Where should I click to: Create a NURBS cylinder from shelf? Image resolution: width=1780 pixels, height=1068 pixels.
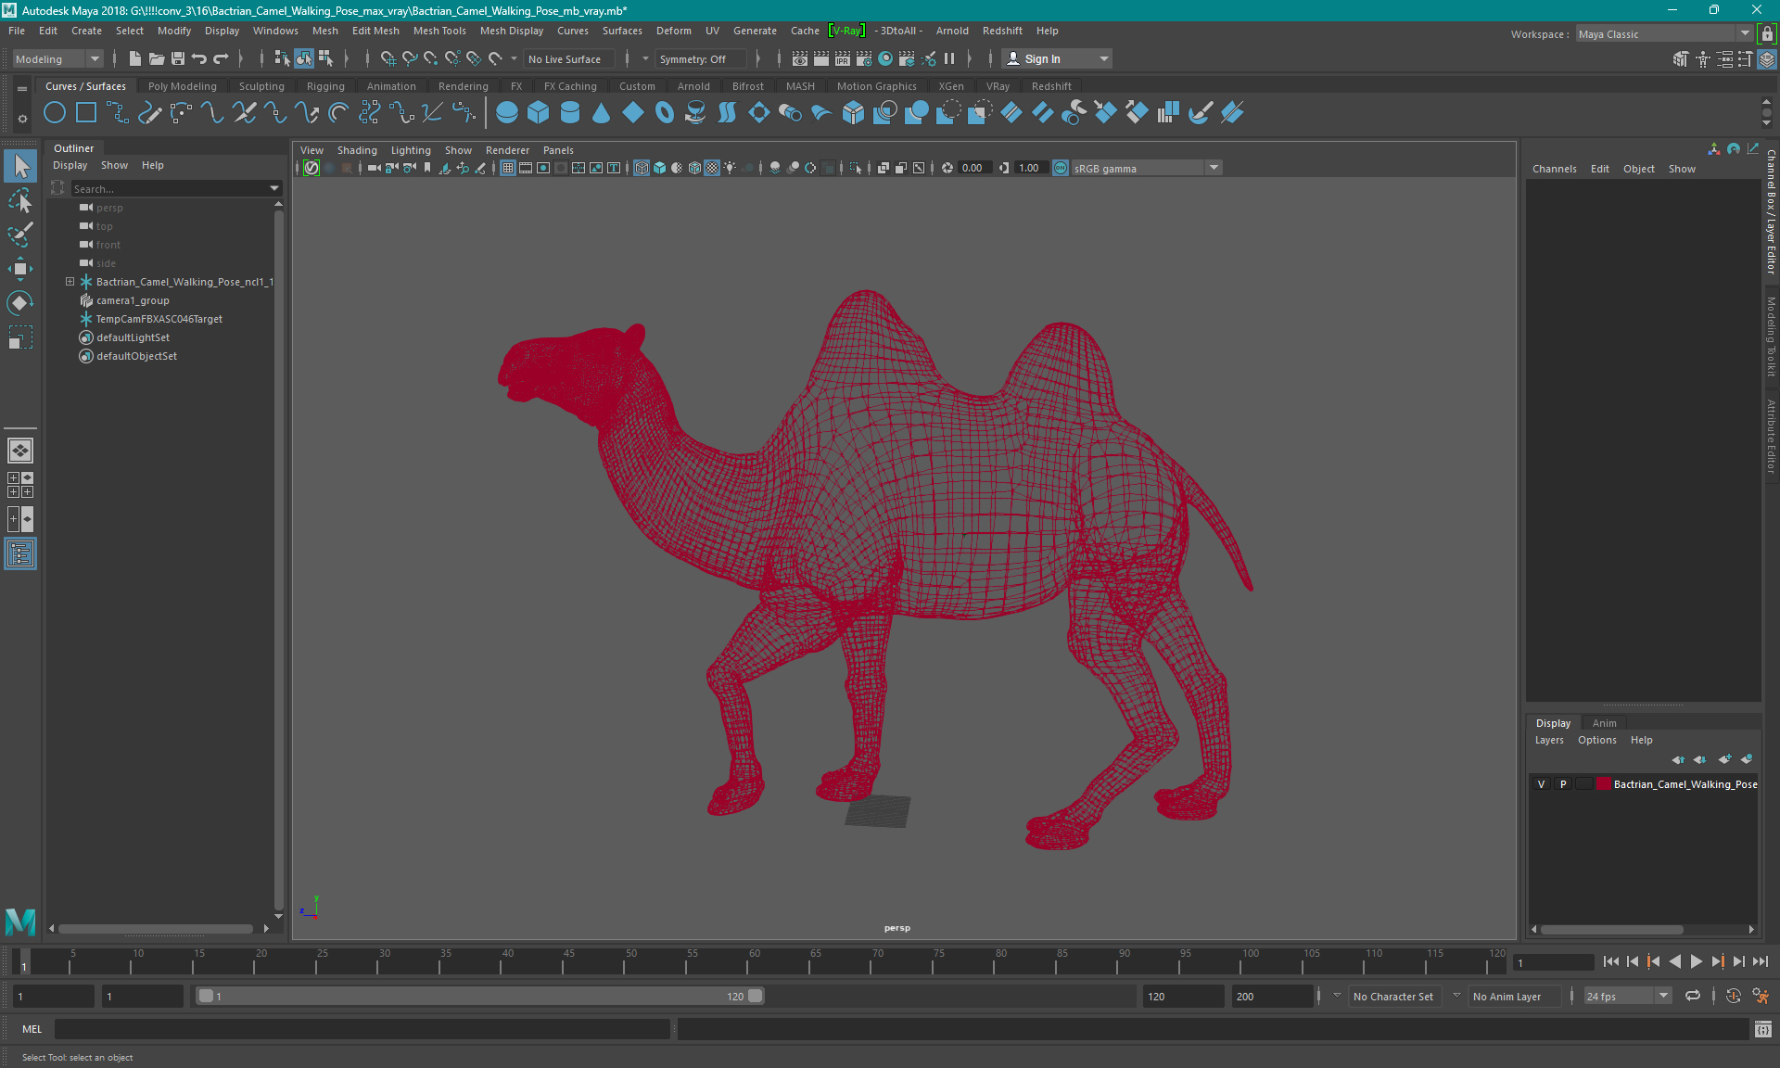pos(570,113)
